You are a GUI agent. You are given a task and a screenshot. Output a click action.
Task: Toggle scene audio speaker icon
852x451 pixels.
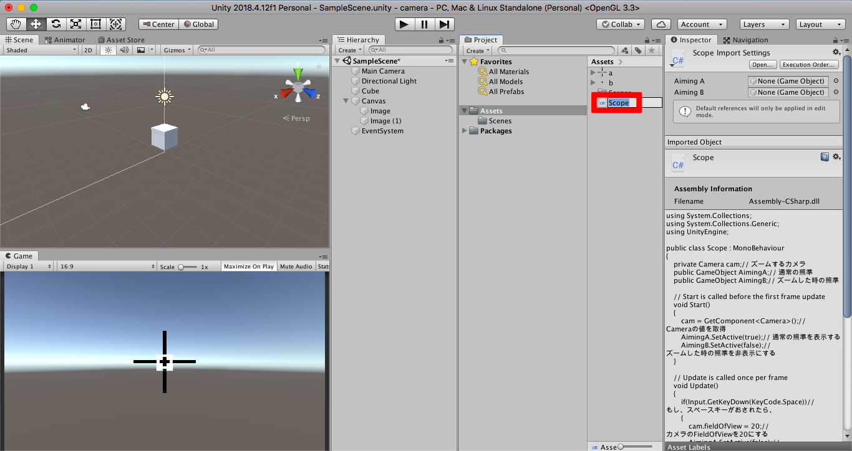pyautogui.click(x=124, y=50)
